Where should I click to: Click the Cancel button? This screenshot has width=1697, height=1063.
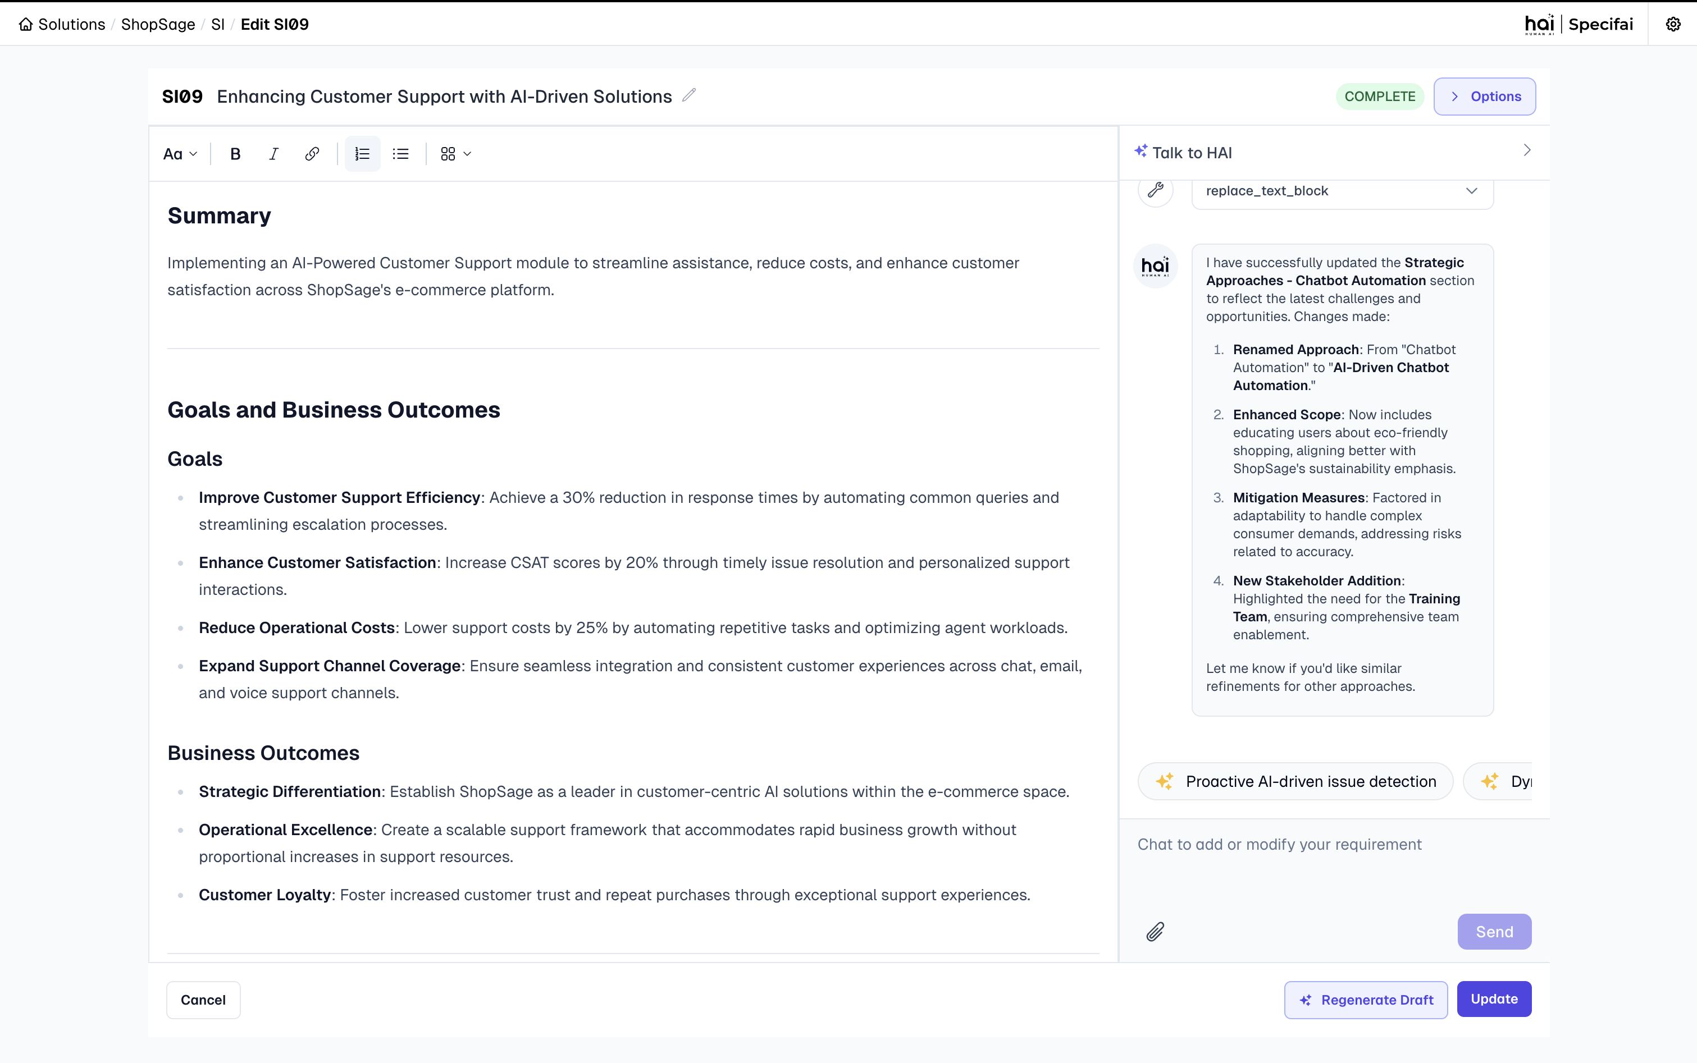click(203, 1000)
